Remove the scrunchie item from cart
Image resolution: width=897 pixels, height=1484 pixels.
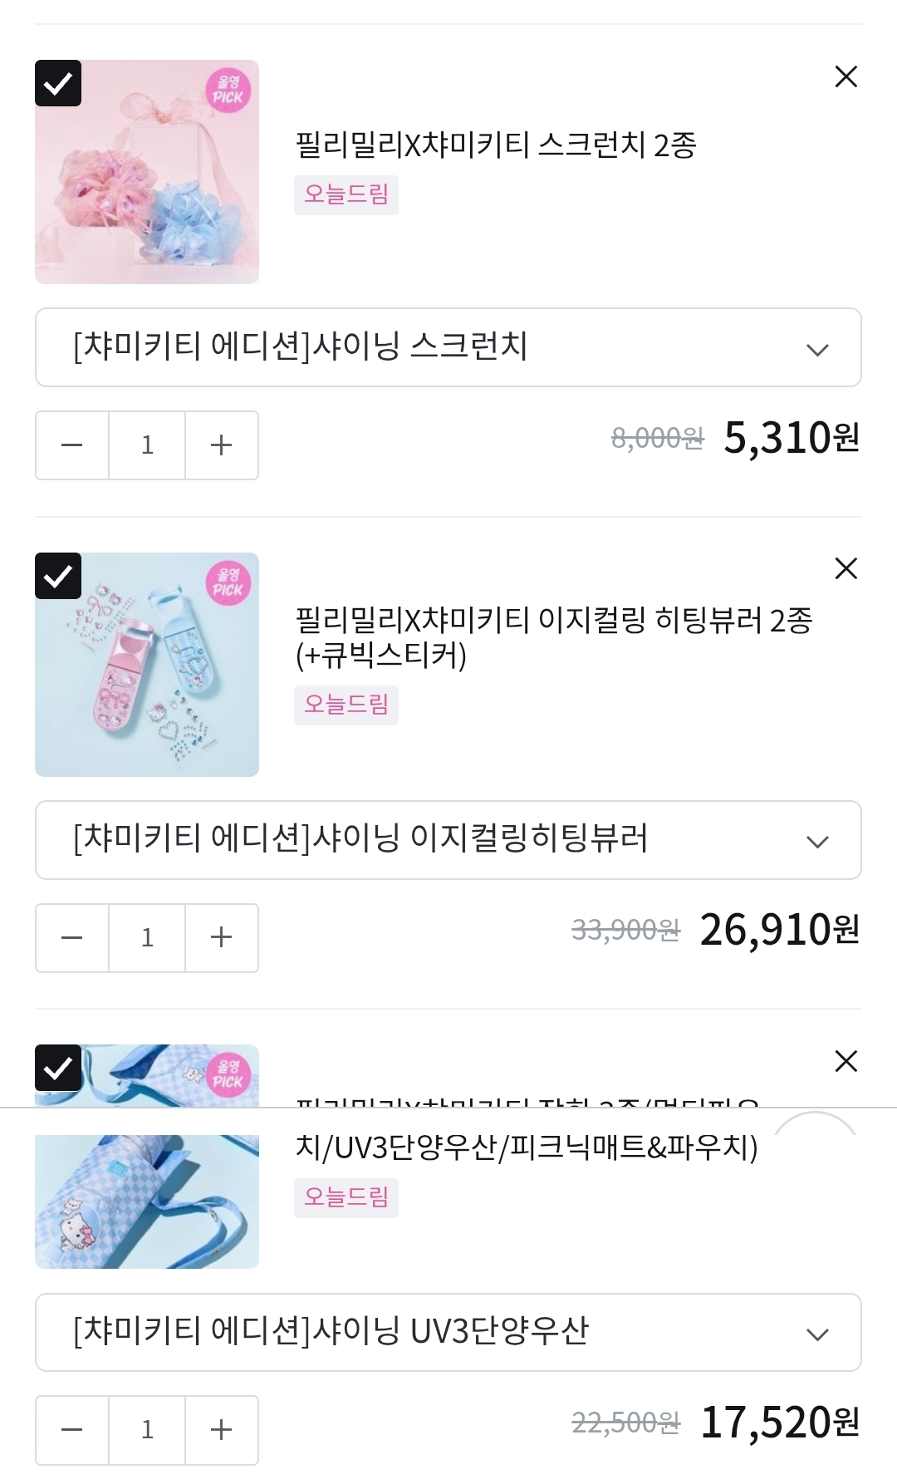click(x=846, y=77)
